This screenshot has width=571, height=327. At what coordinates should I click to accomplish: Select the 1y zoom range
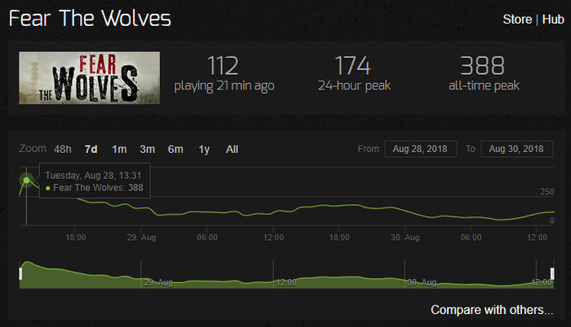204,150
